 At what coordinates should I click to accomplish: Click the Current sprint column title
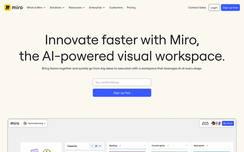click(158, 145)
